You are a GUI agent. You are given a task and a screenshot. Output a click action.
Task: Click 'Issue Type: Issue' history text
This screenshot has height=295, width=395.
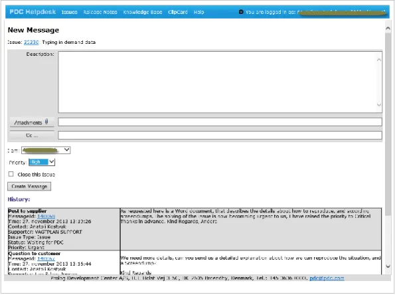tap(29, 237)
